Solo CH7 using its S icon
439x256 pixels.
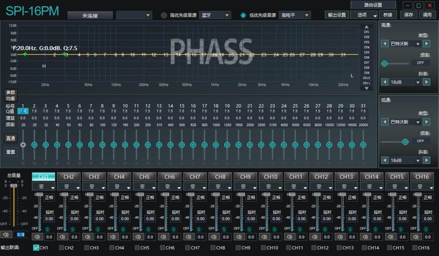(x=199, y=229)
